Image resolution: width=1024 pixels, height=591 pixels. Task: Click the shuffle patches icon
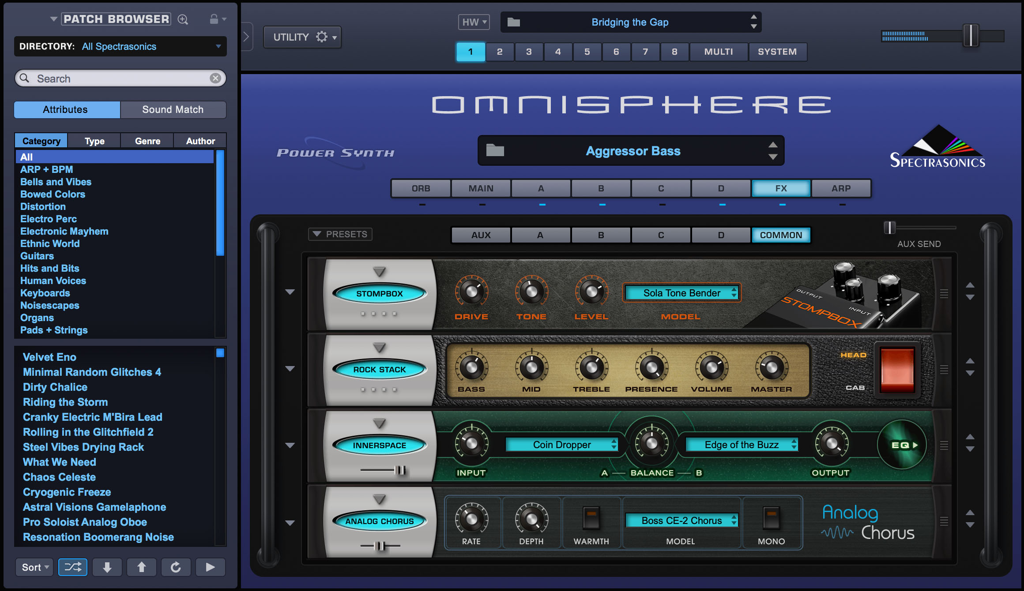(x=73, y=567)
